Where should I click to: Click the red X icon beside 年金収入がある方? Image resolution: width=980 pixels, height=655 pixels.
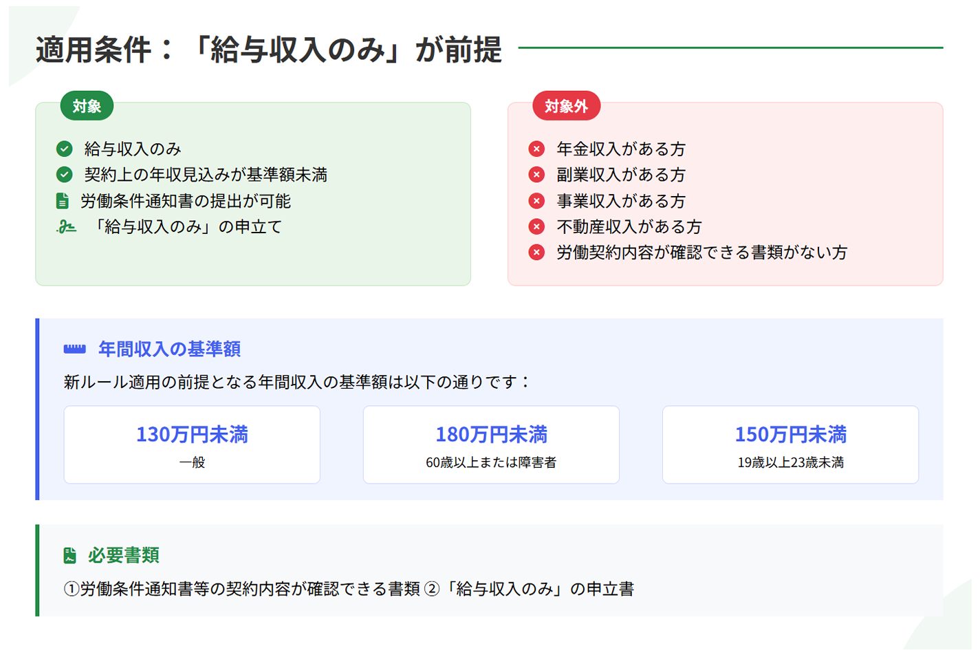(x=536, y=149)
